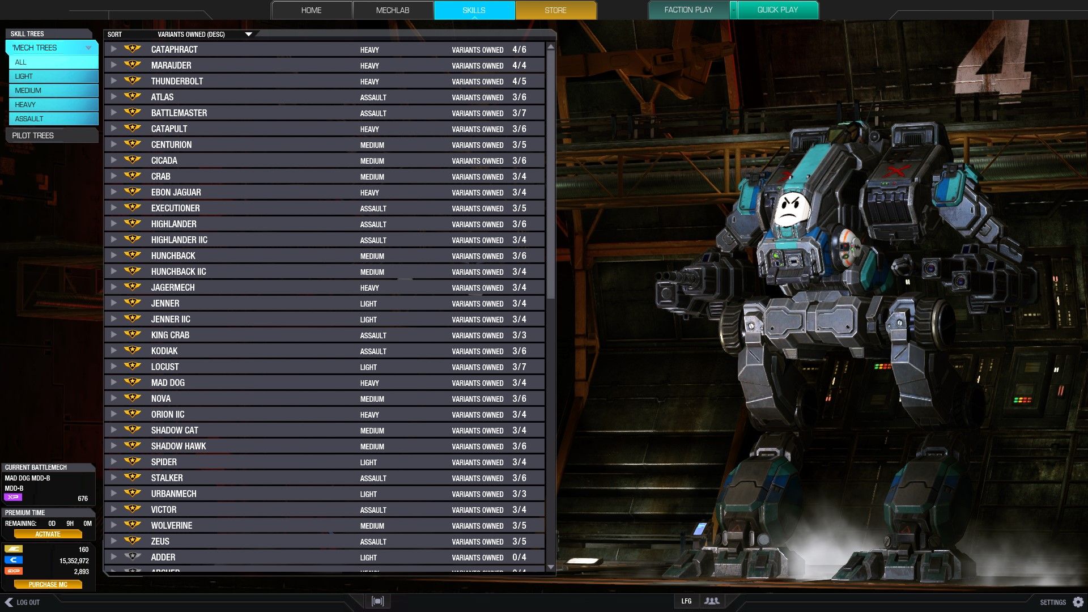1088x612 pixels.
Task: Click the purple XP icon
Action: click(x=13, y=498)
